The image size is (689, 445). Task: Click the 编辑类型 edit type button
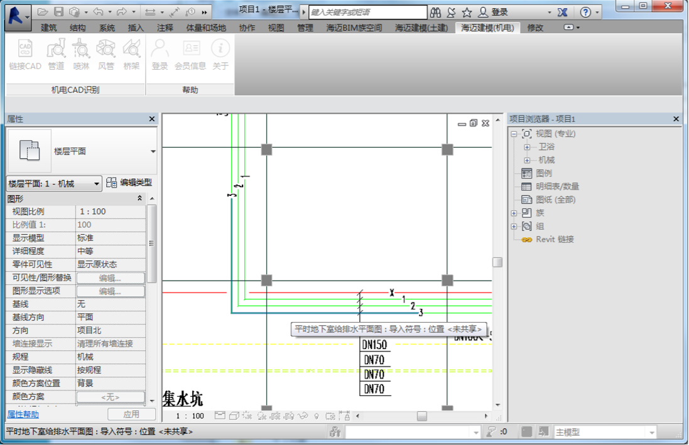click(129, 182)
